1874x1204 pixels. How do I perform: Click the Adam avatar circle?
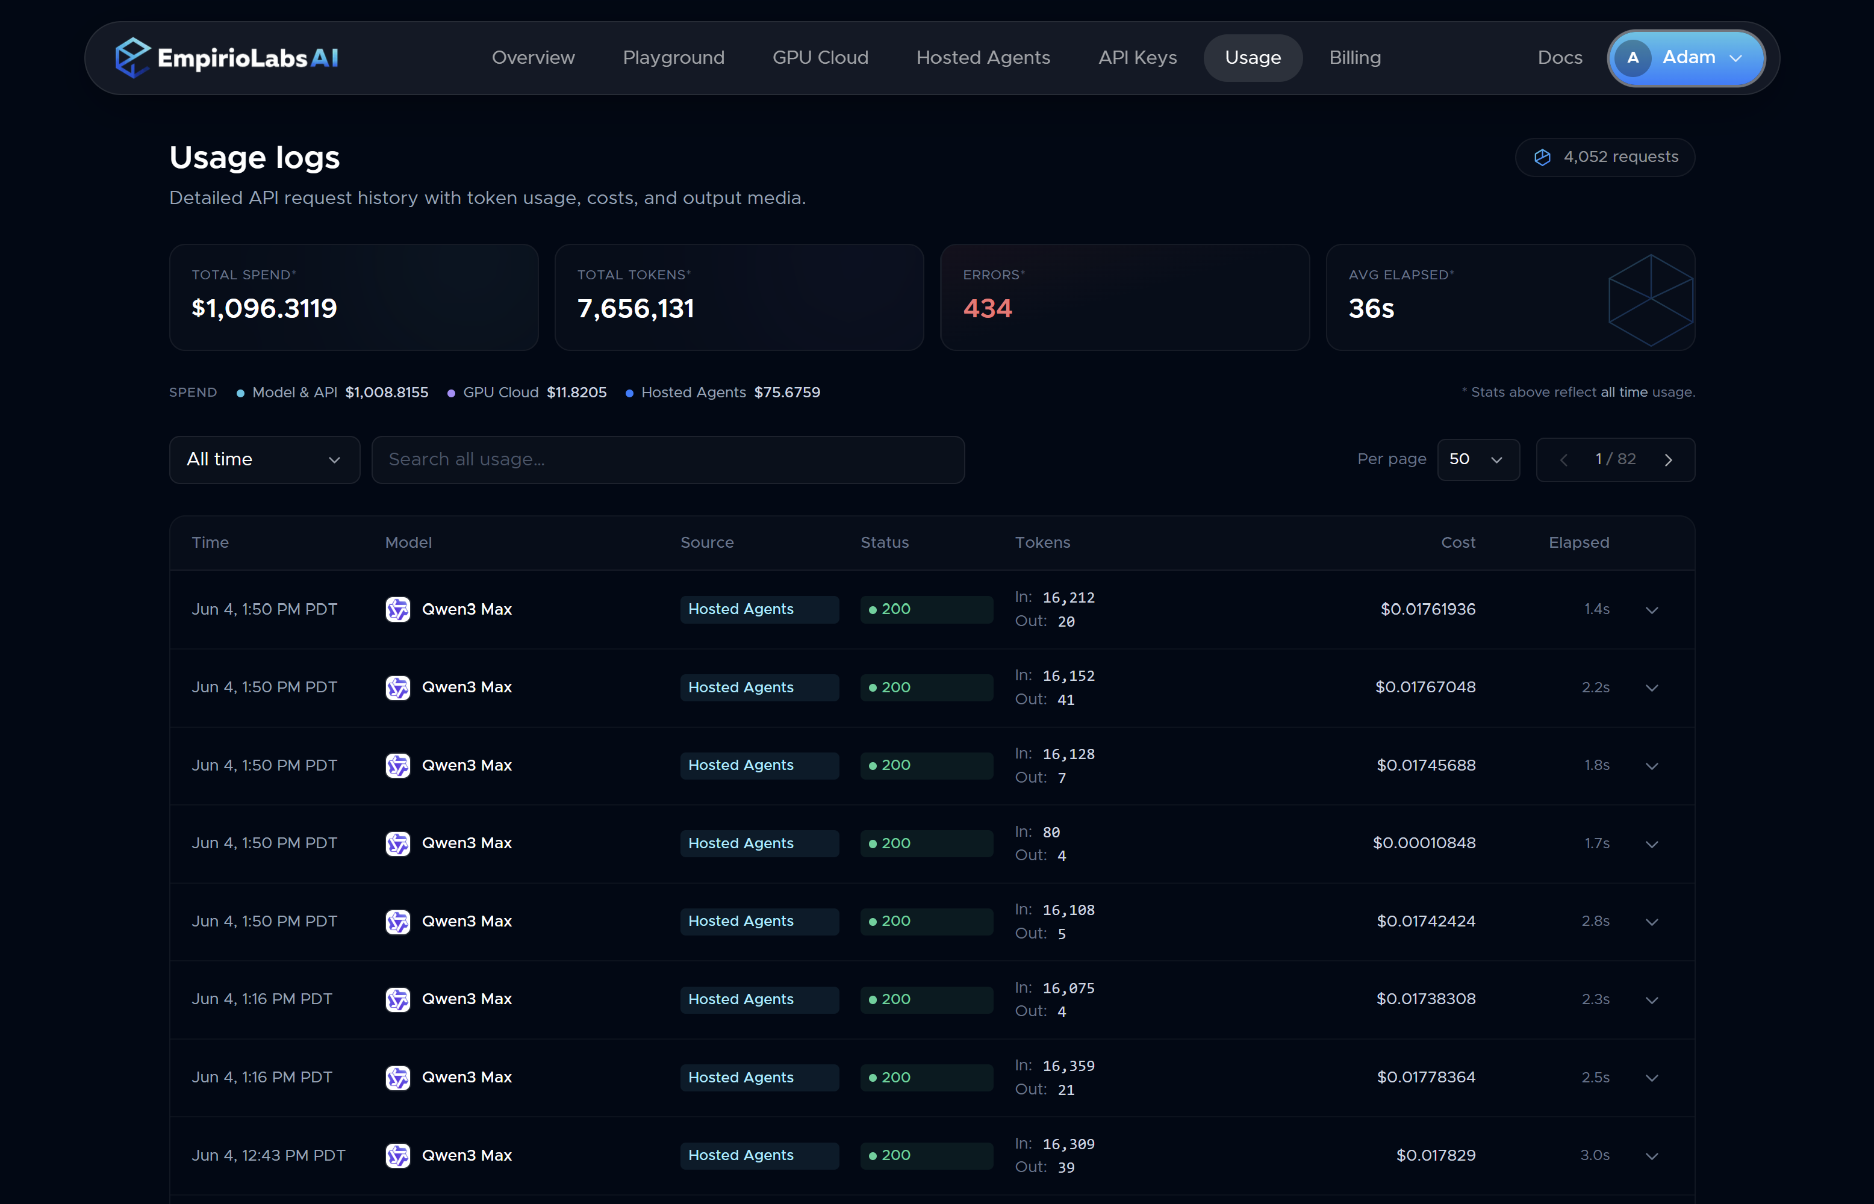[1633, 58]
